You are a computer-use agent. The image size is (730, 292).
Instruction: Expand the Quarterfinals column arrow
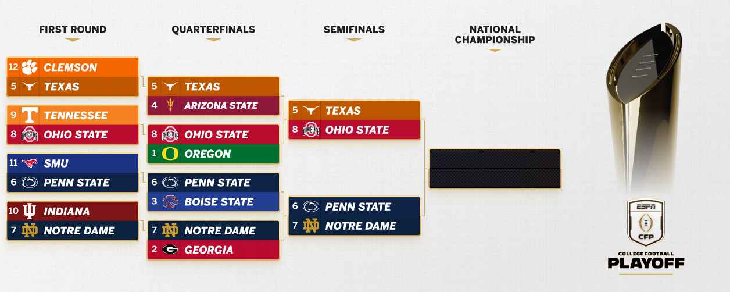[x=213, y=40]
